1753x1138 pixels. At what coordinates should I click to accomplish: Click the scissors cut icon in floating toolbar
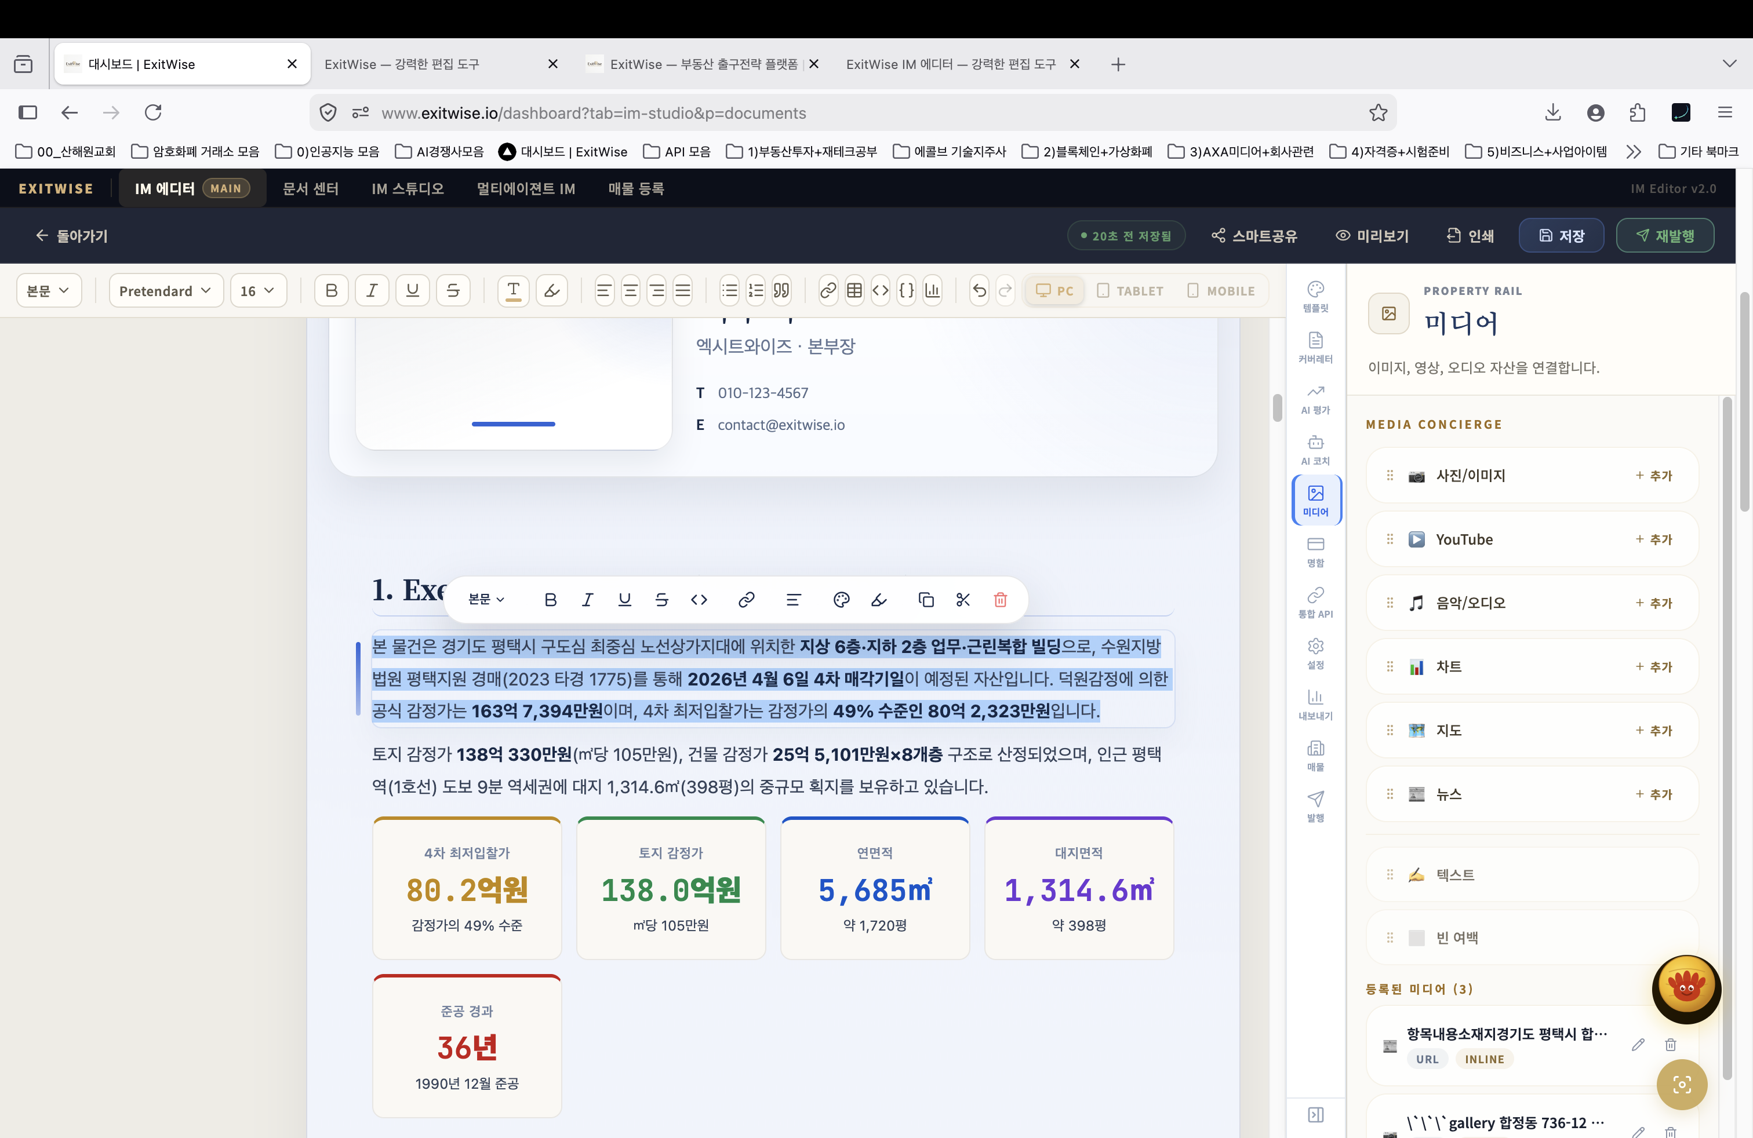[x=963, y=600]
